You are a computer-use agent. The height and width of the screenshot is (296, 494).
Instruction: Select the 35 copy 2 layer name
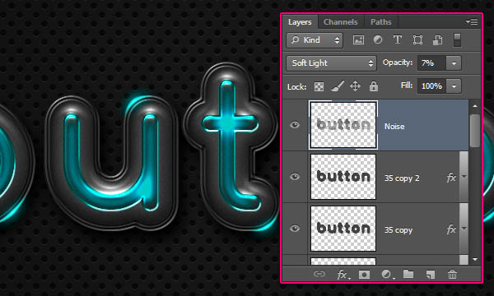pyautogui.click(x=402, y=178)
